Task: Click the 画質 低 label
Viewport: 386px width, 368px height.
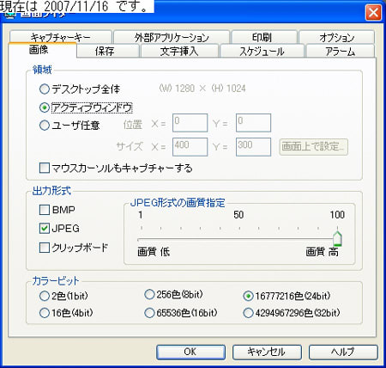Action: tap(154, 252)
